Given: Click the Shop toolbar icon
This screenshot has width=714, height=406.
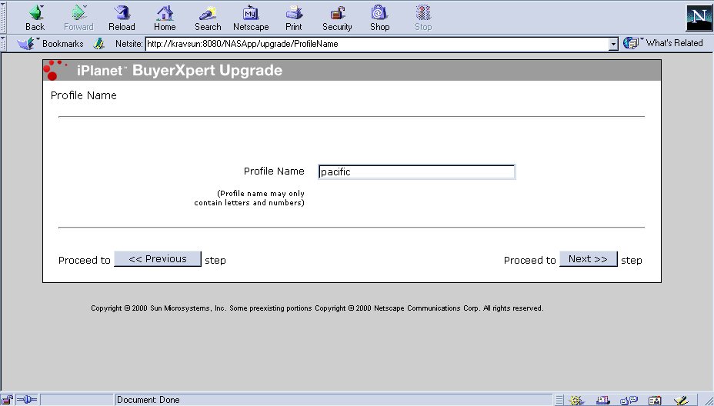Looking at the screenshot, I should (x=379, y=18).
